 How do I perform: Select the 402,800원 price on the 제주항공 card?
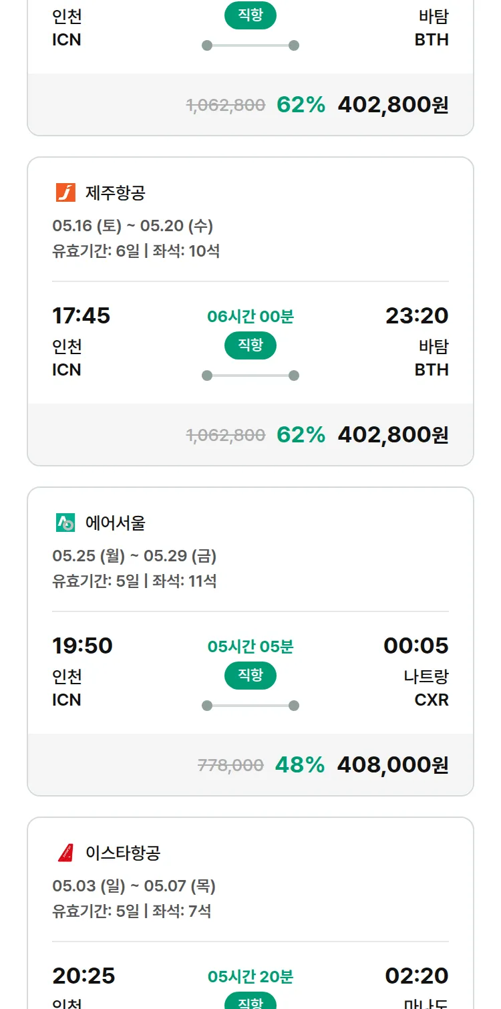(x=393, y=435)
